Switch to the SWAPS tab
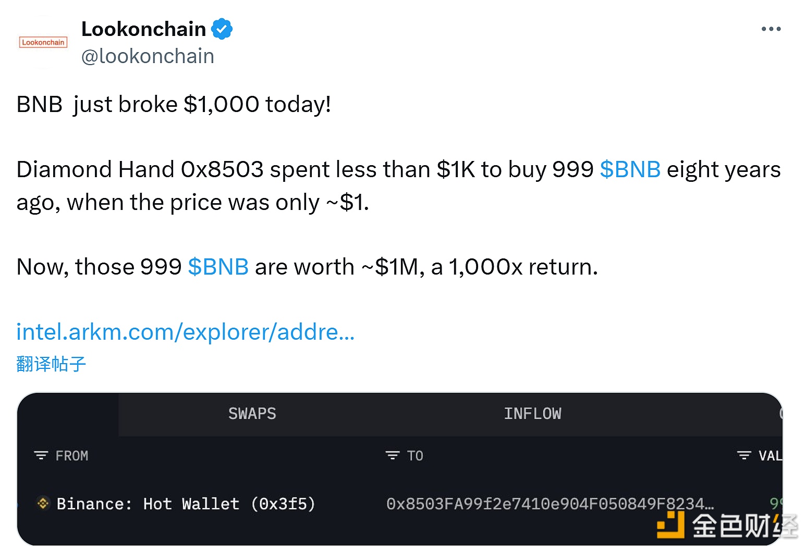Viewport: 805px width, 546px height. [x=252, y=414]
